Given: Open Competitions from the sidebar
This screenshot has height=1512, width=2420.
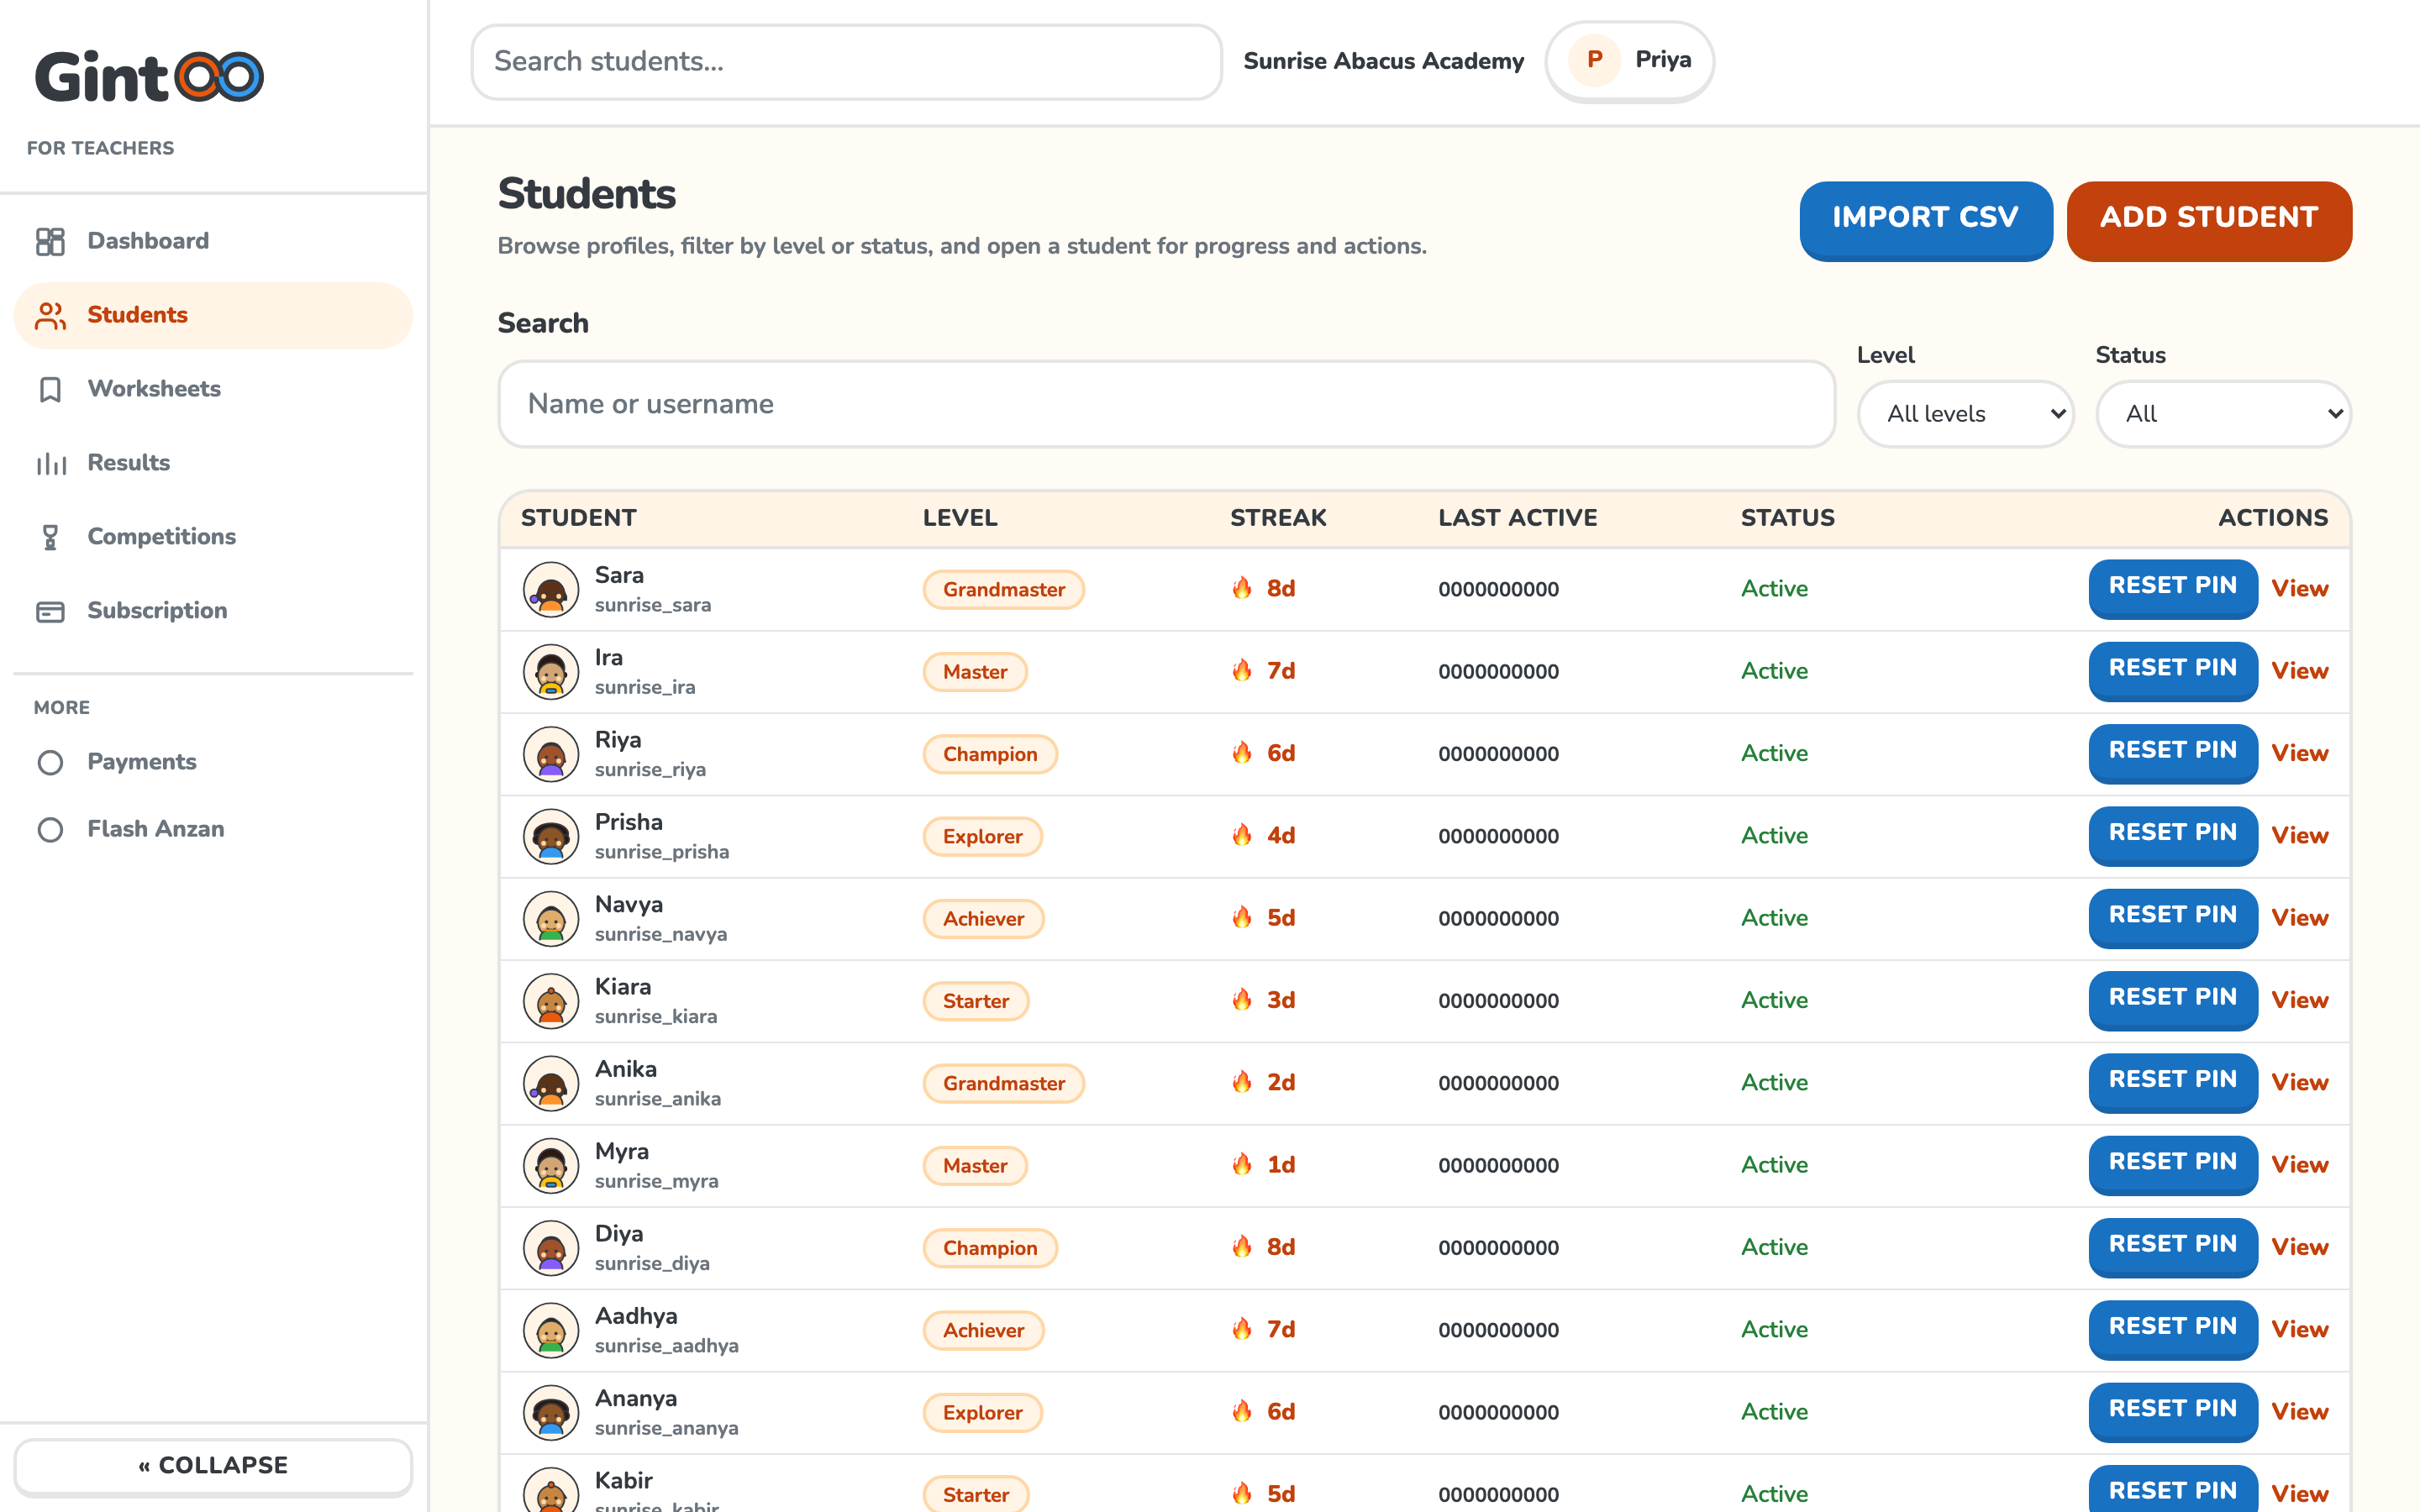Looking at the screenshot, I should 213,537.
